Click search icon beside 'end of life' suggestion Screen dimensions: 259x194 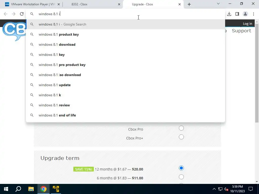tap(32, 115)
